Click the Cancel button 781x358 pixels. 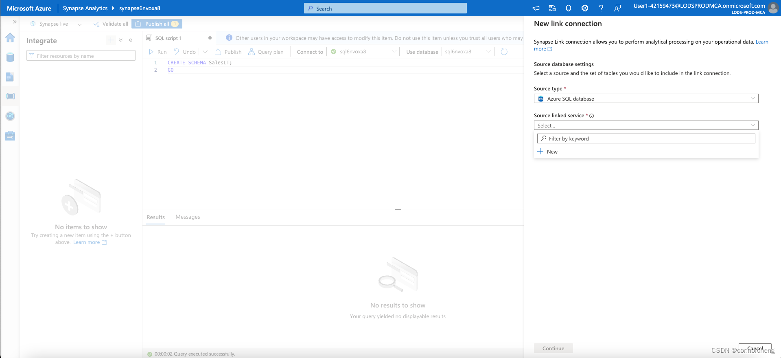755,348
